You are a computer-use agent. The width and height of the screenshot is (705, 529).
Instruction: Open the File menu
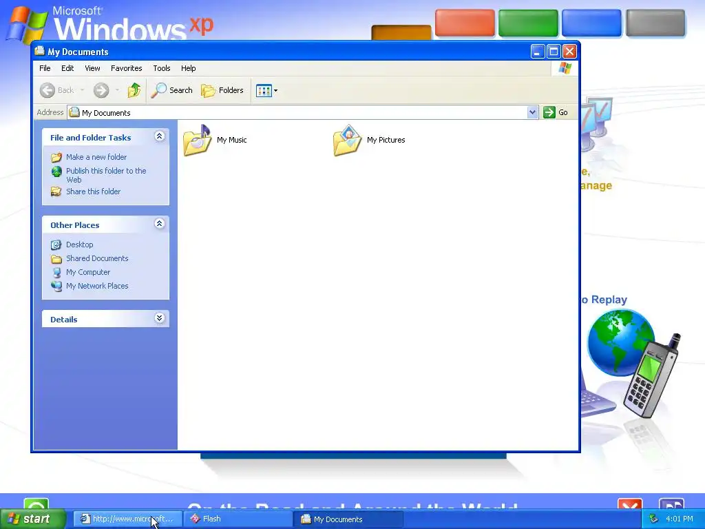[45, 68]
